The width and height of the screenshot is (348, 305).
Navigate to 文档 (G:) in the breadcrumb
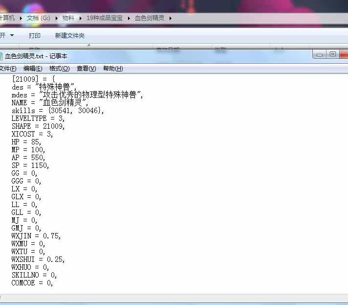coord(38,18)
